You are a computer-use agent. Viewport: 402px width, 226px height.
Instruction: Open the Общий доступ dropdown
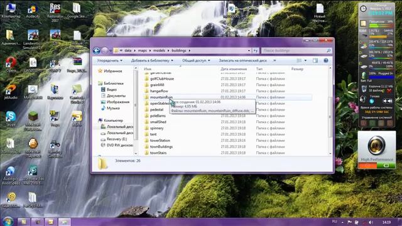tap(196, 60)
